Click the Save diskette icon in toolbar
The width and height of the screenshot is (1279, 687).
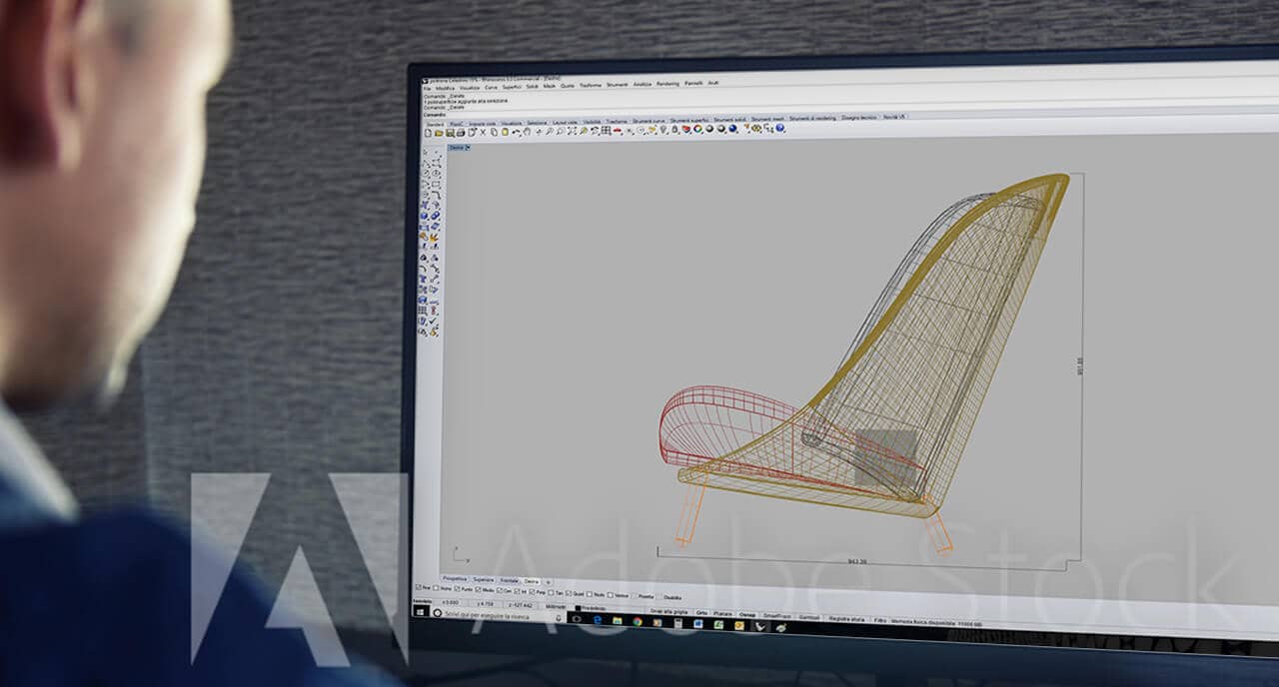click(450, 132)
